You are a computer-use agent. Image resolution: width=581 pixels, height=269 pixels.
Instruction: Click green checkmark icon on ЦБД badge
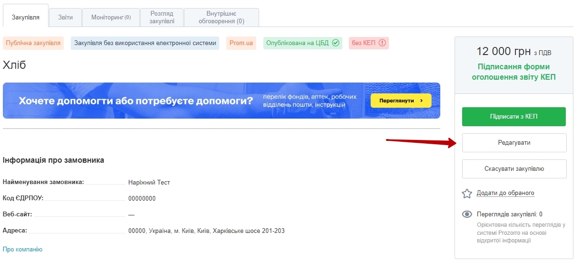(336, 43)
